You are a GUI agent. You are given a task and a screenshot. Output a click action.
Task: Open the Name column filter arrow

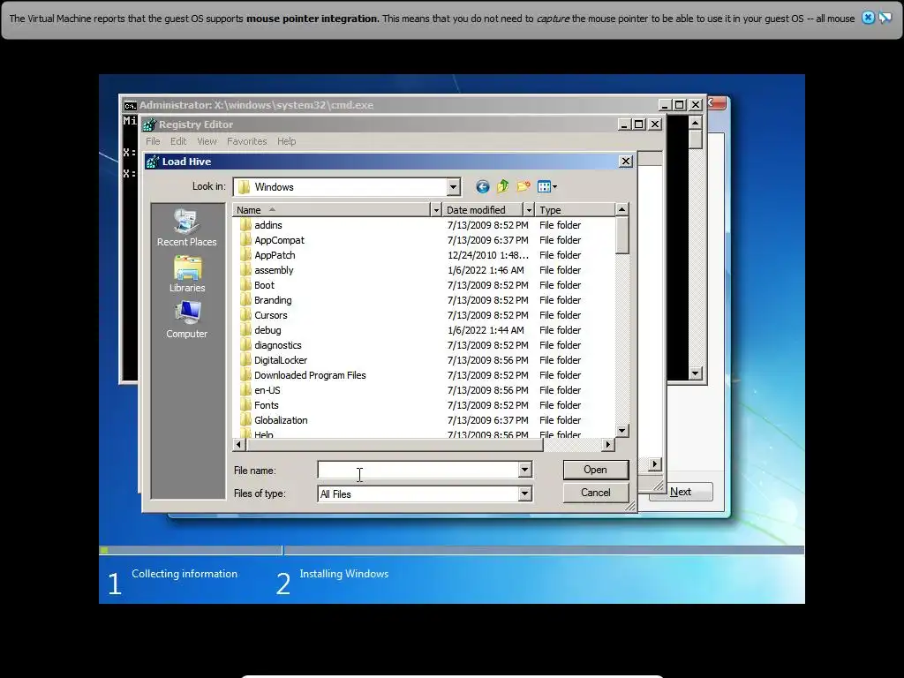pyautogui.click(x=436, y=210)
